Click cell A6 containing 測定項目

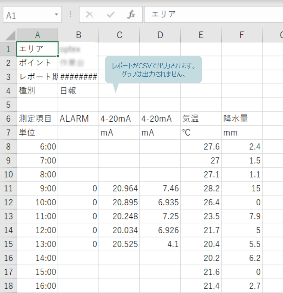point(37,119)
